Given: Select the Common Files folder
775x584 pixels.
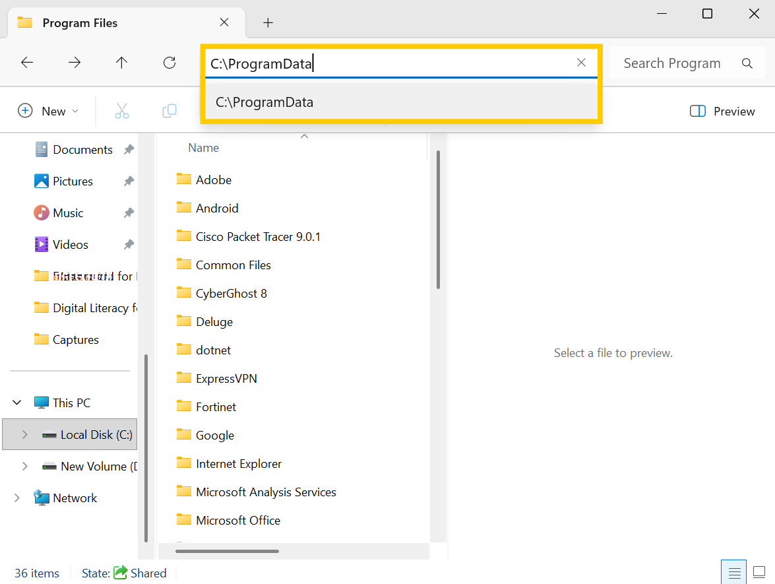Looking at the screenshot, I should coord(224,265).
